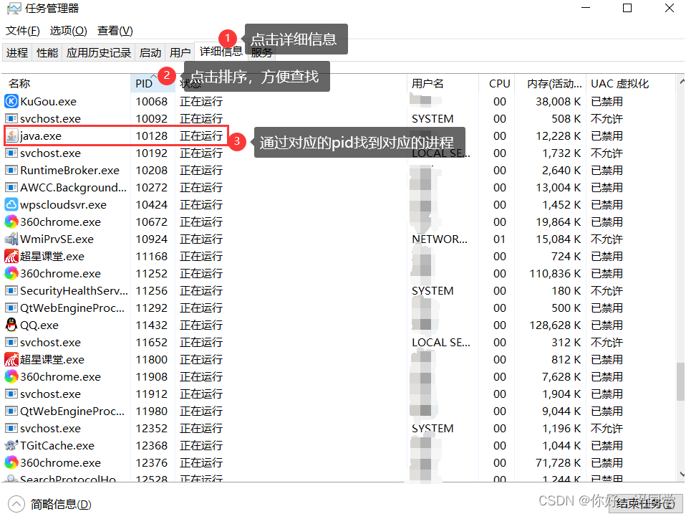Click the RuntimeBroker.exe process icon
The image size is (686, 514).
coord(11,171)
